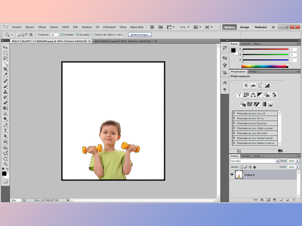Choose the Lasso tool
Image resolution: width=302 pixels, height=226 pixels.
[6, 58]
